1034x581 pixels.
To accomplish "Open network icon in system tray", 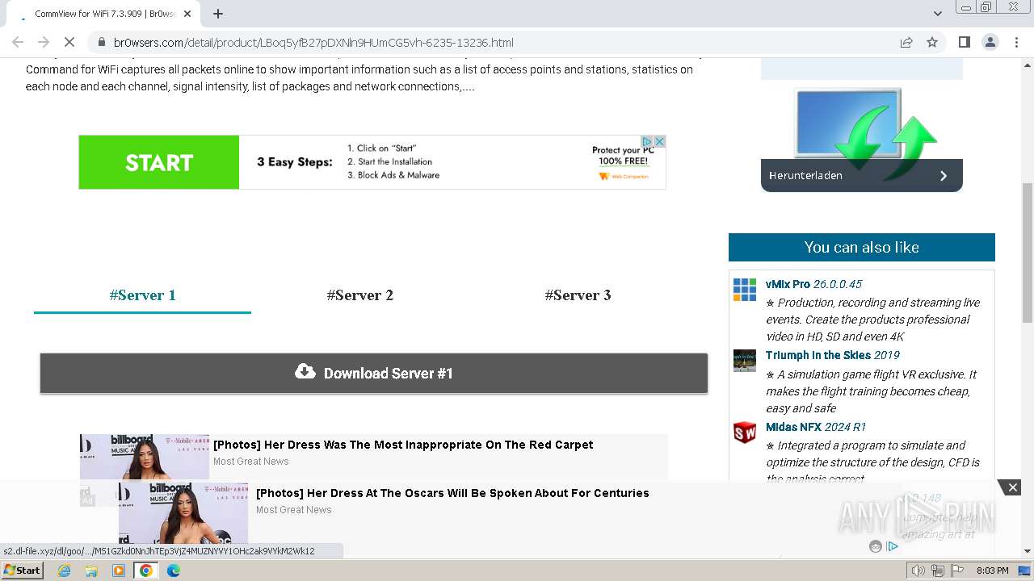I will tap(938, 571).
